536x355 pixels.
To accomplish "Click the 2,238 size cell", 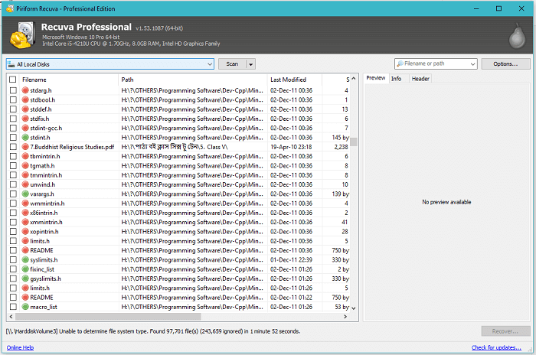I will pos(341,147).
